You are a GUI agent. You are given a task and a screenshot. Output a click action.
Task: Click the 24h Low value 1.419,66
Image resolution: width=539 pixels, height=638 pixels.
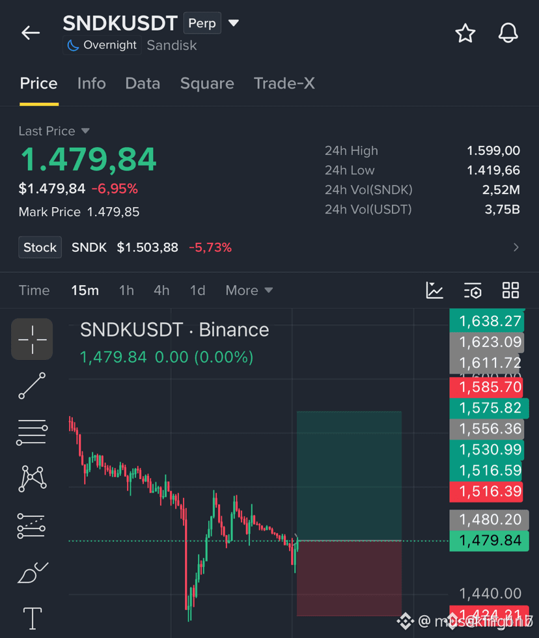(x=493, y=170)
